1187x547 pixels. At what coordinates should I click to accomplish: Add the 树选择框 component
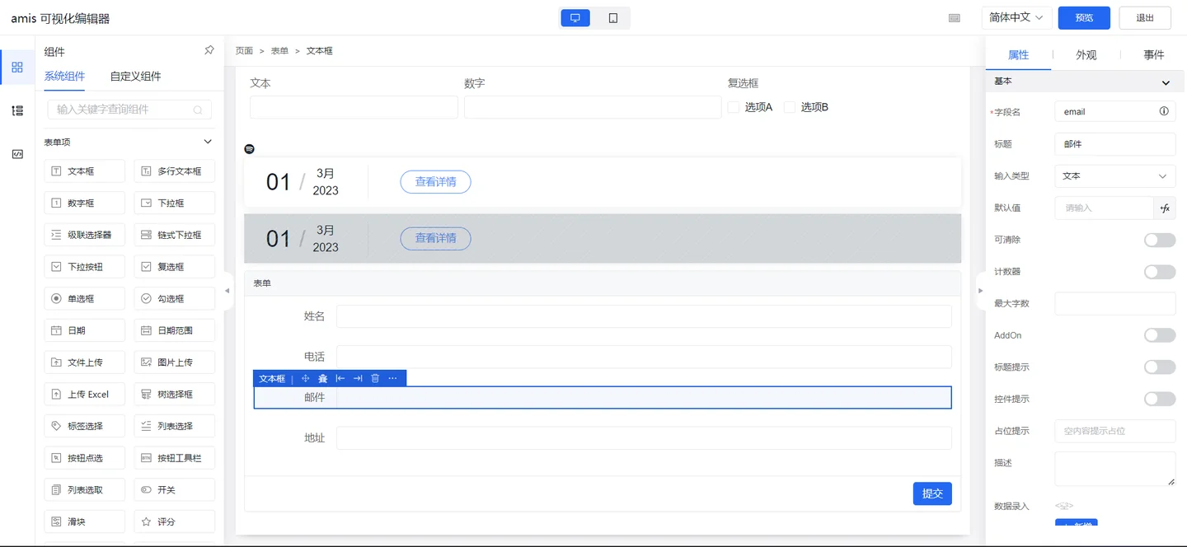coord(175,394)
